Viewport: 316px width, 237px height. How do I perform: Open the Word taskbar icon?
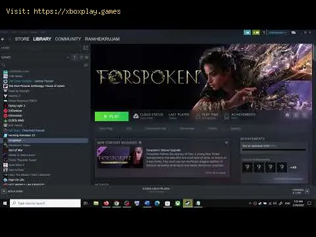coord(147,203)
